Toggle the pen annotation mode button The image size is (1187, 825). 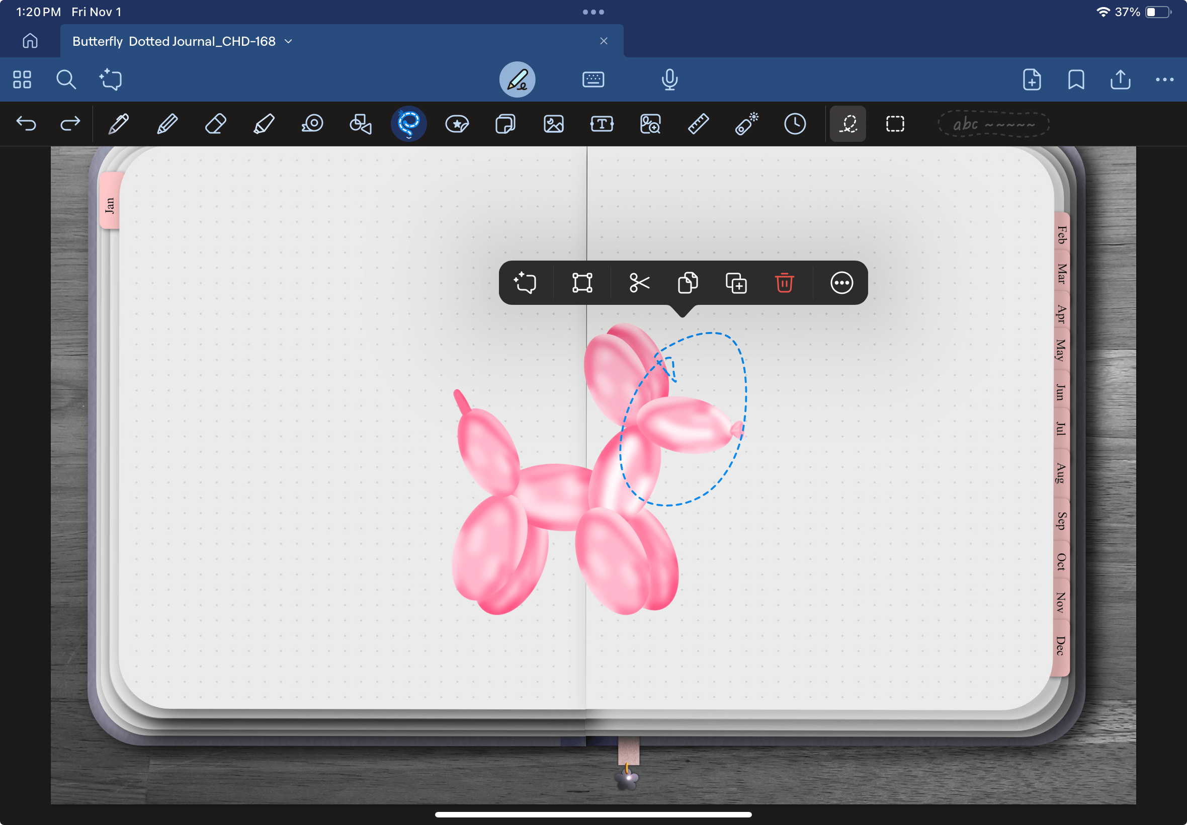517,79
